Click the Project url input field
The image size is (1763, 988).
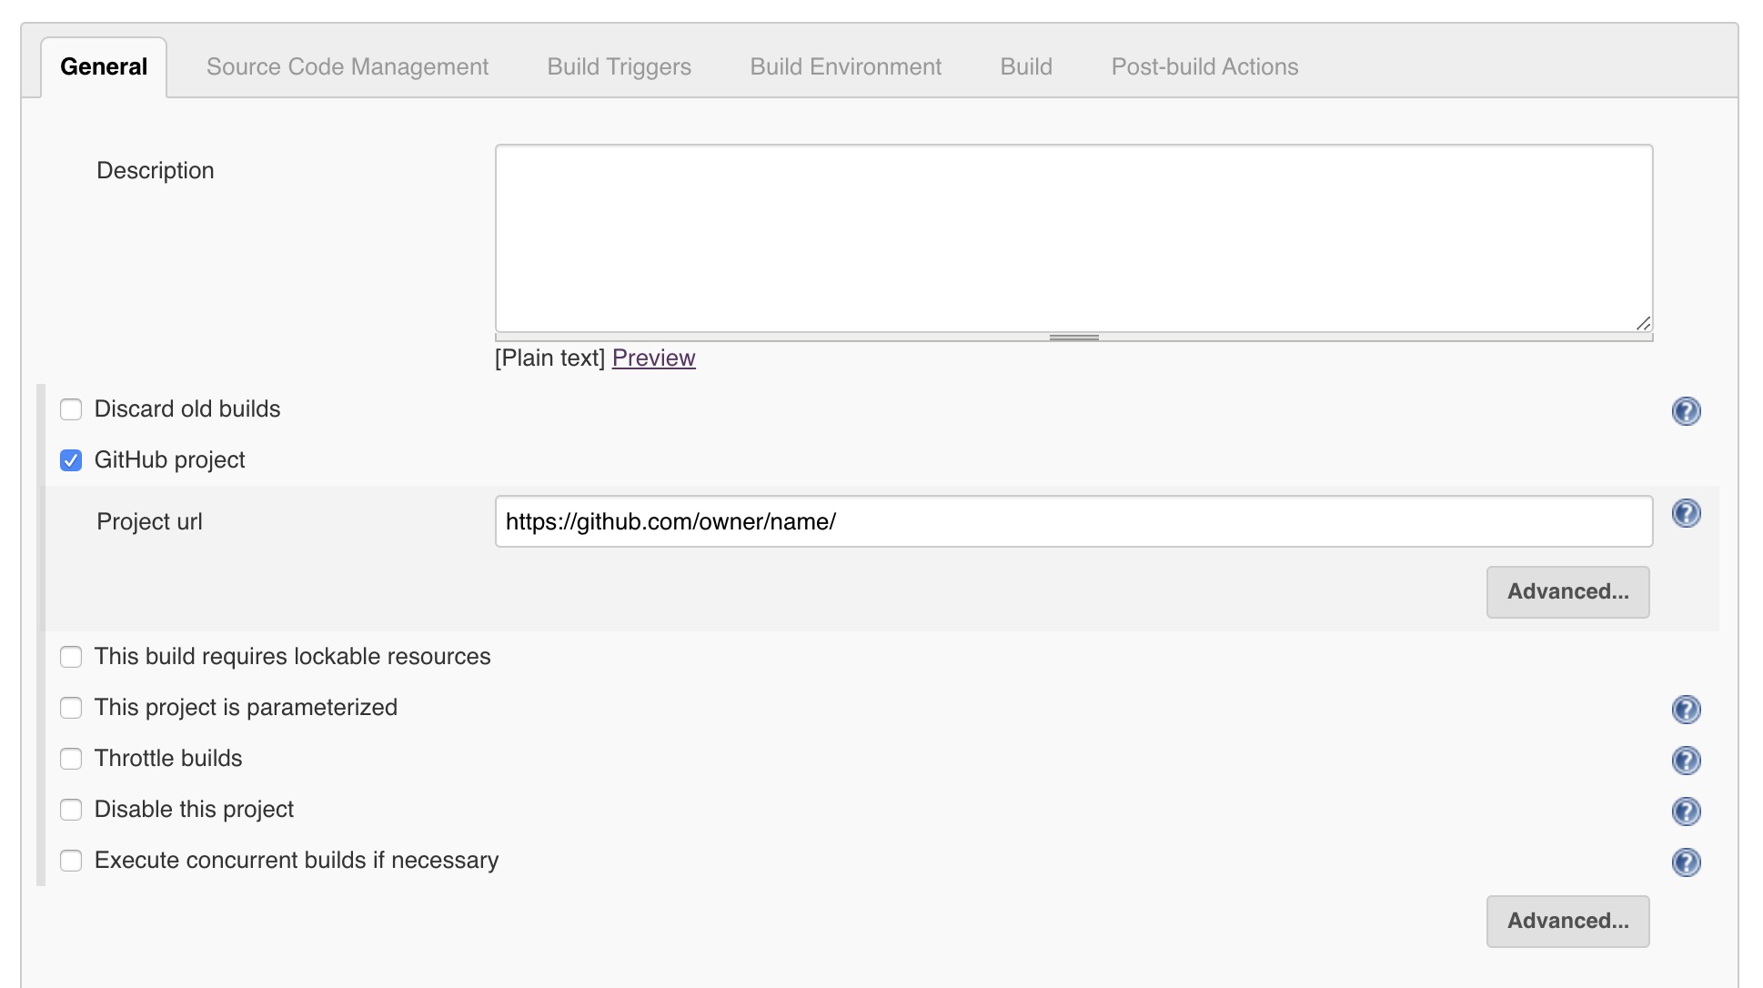1073,520
